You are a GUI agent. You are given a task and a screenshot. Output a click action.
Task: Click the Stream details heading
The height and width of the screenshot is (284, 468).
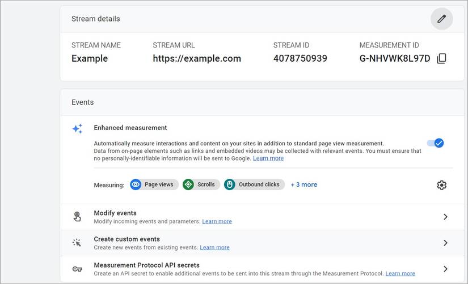(95, 19)
